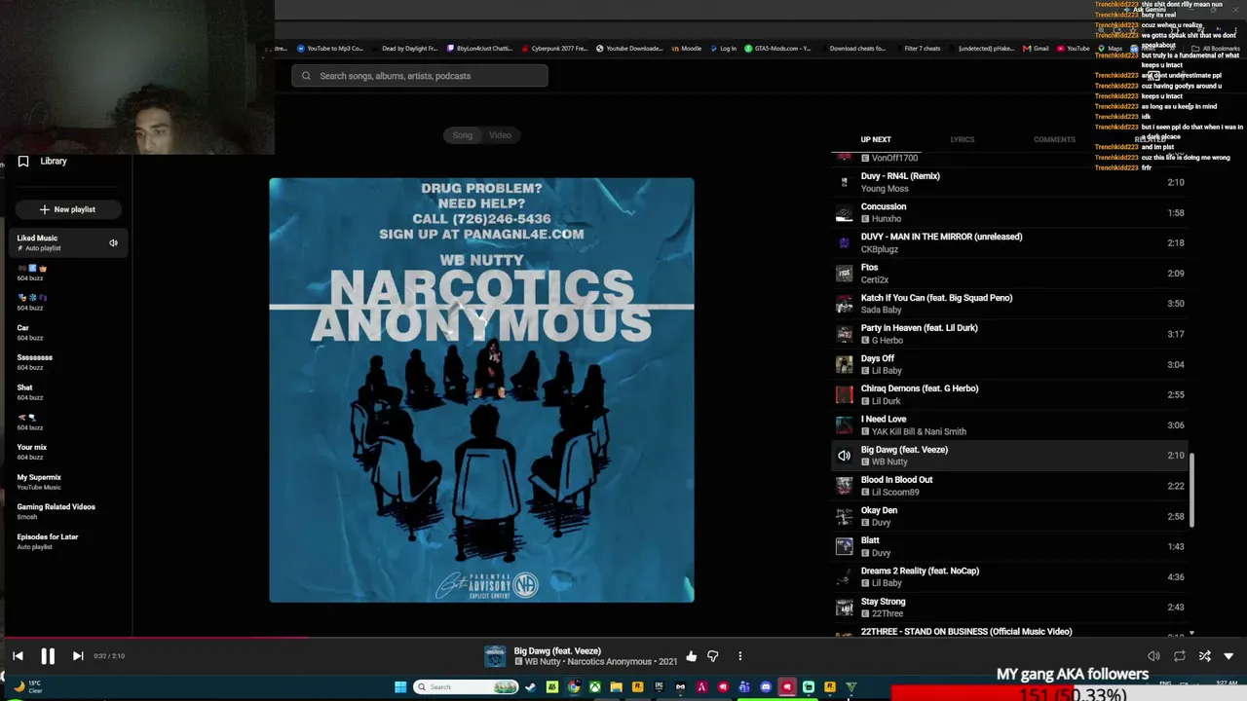
Task: Play DUVY - MAN IN THE MIRROR (unreleased)
Action: pos(1010,242)
